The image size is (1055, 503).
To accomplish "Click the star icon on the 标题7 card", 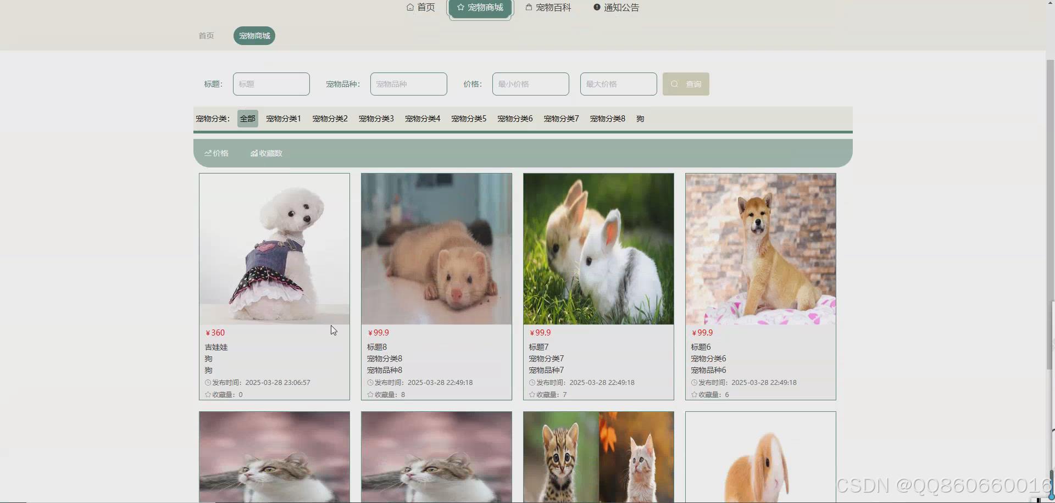I will point(532,395).
